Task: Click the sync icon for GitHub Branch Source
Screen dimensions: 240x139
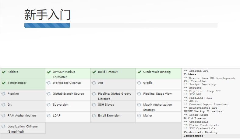Action: point(48,94)
